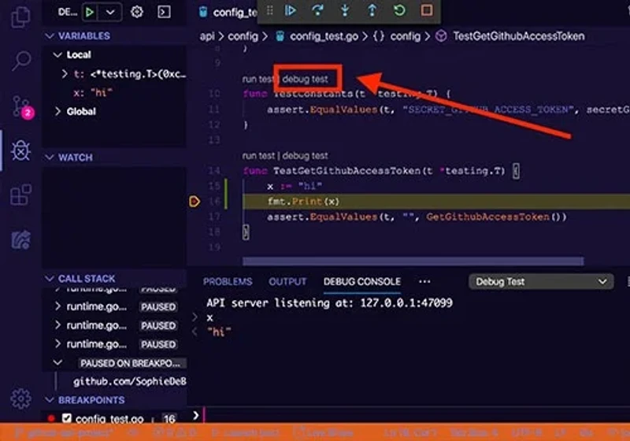Open launch.json settings gear icon
The image size is (630, 441).
pyautogui.click(x=137, y=12)
